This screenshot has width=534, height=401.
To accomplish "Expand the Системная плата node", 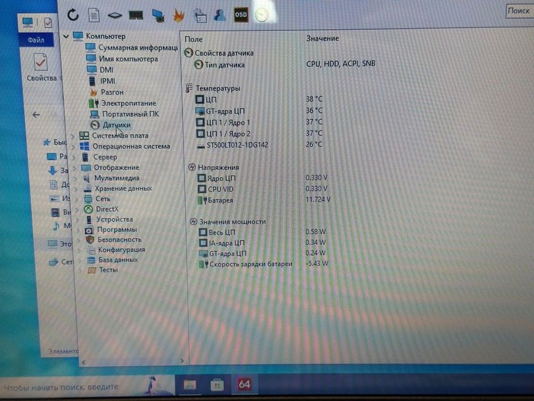I will point(73,136).
